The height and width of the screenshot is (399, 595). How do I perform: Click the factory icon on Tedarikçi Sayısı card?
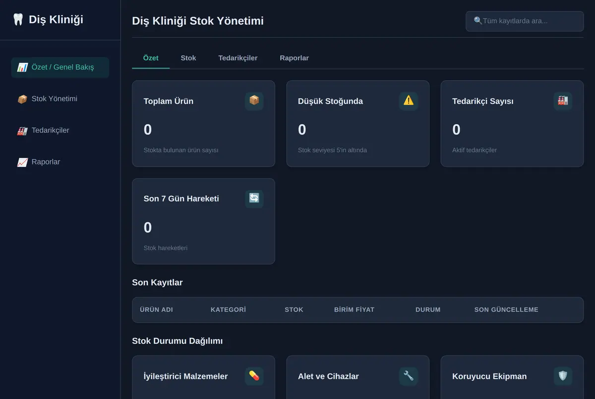click(x=563, y=100)
